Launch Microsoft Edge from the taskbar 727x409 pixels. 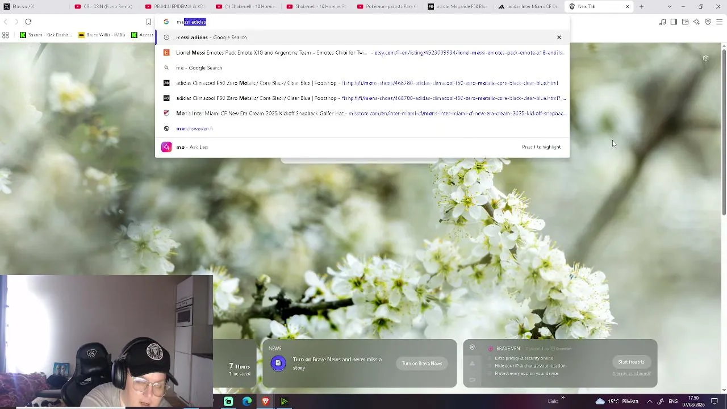click(x=247, y=402)
